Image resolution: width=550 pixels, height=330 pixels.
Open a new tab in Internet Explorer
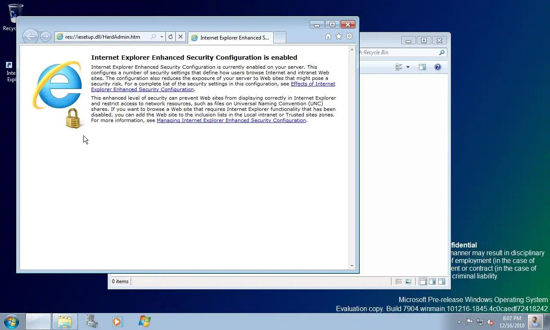click(x=279, y=37)
